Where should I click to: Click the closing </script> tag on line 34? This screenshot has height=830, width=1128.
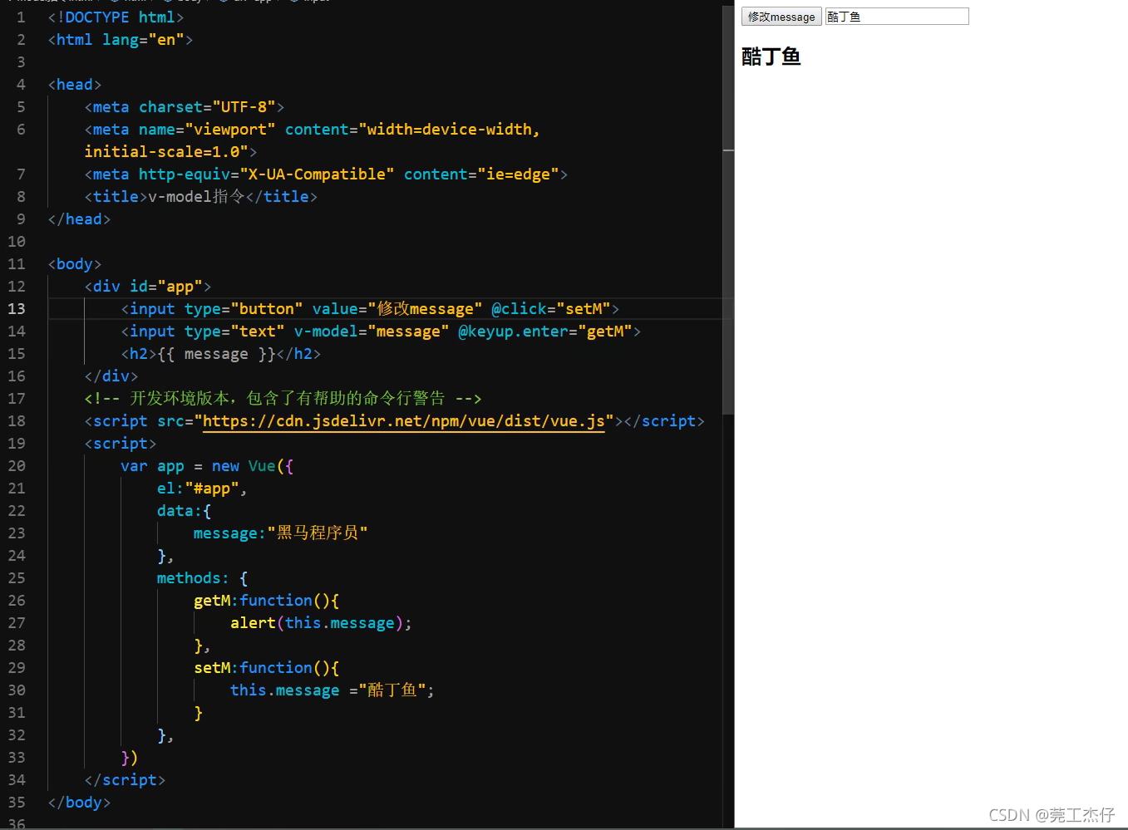point(125,780)
